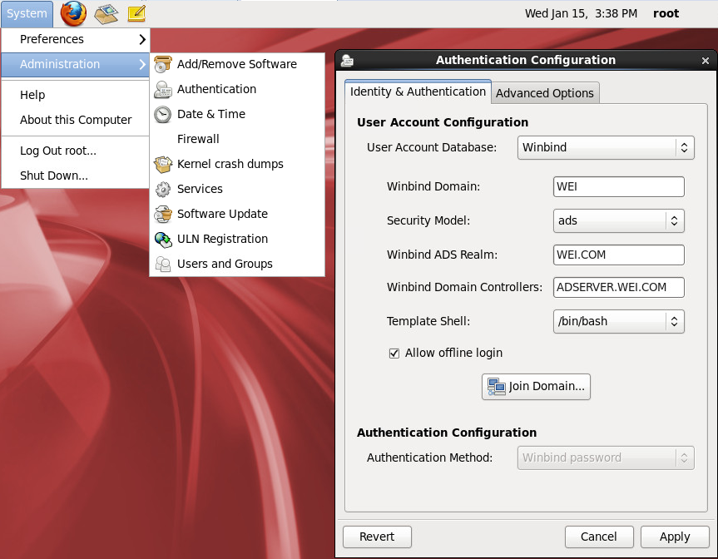Open Firewall from the Administration submenu
718x559 pixels.
pyautogui.click(x=237, y=139)
